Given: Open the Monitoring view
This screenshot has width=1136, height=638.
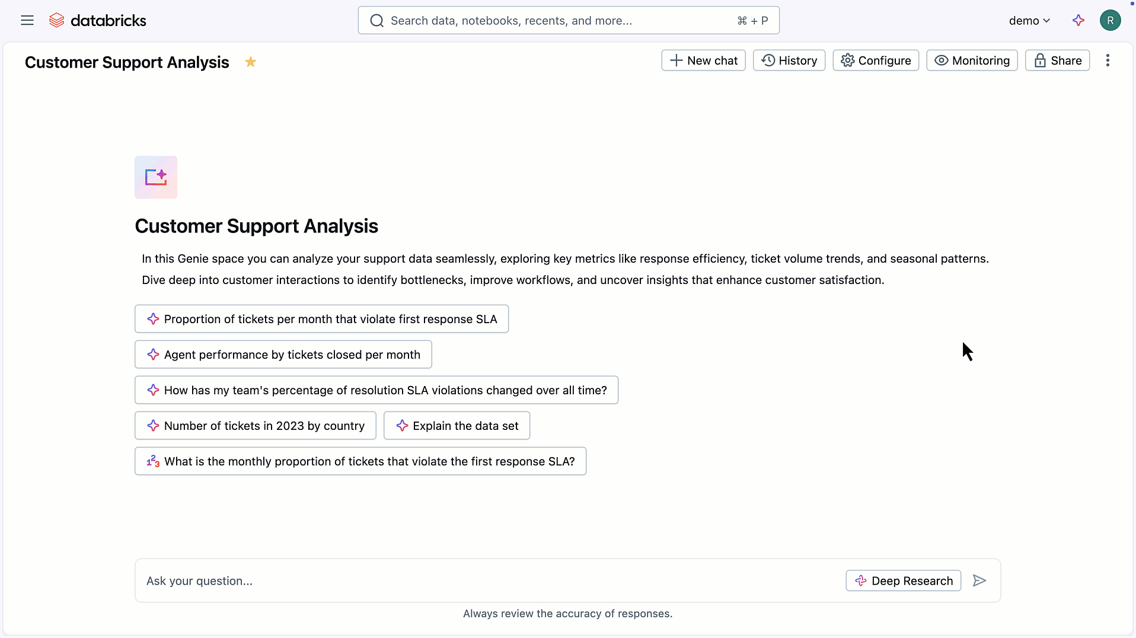Looking at the screenshot, I should [972, 60].
